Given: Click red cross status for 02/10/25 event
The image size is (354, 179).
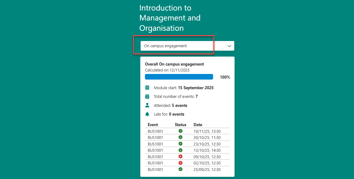Looking at the screenshot, I should click(180, 163).
